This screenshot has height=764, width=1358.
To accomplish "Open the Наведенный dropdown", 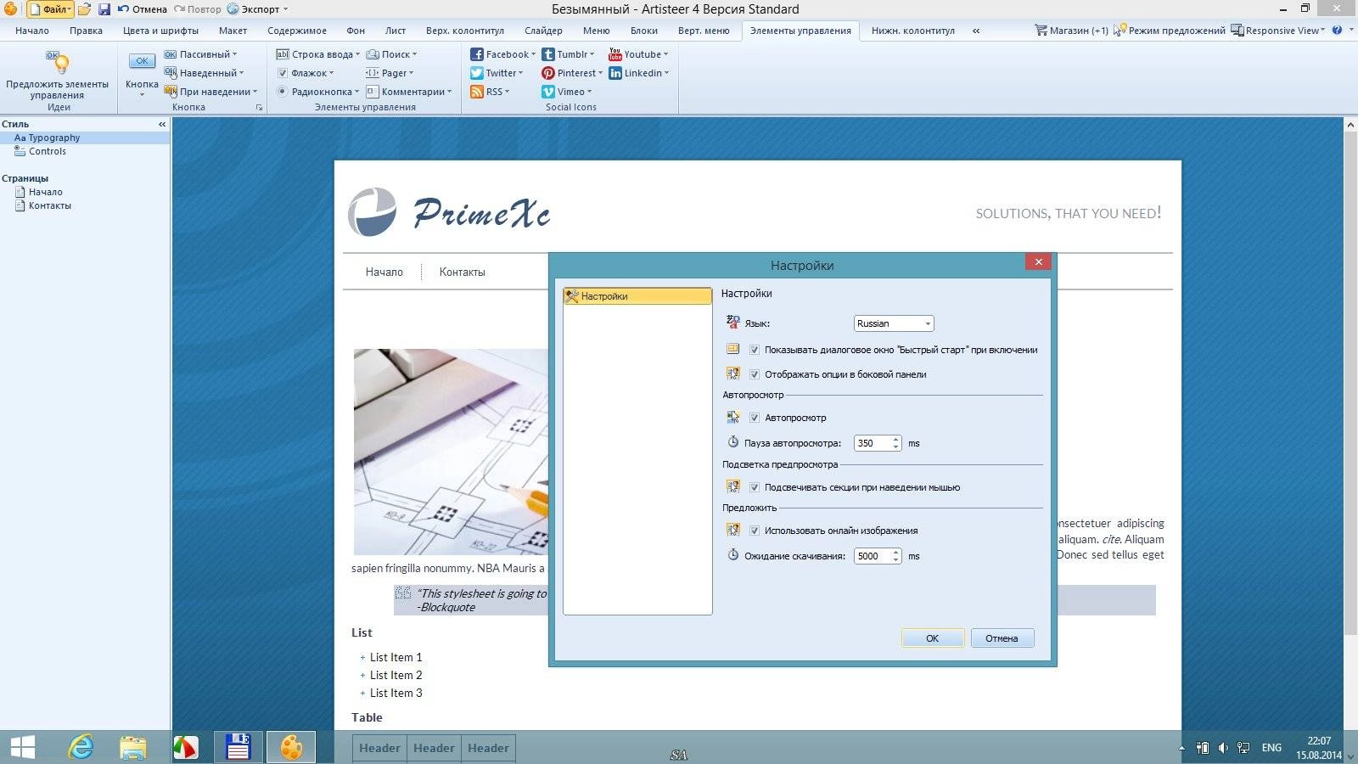I will [x=205, y=73].
